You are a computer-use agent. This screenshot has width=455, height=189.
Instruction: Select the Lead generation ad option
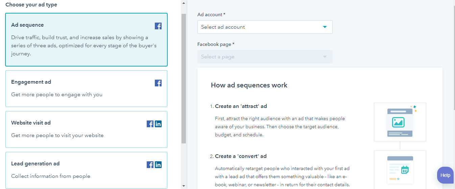pos(86,170)
